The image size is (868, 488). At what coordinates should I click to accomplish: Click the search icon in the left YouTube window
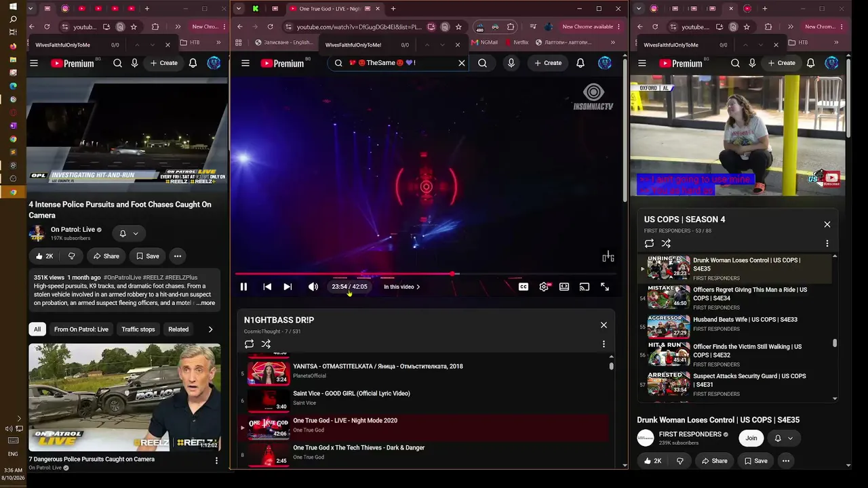(118, 63)
